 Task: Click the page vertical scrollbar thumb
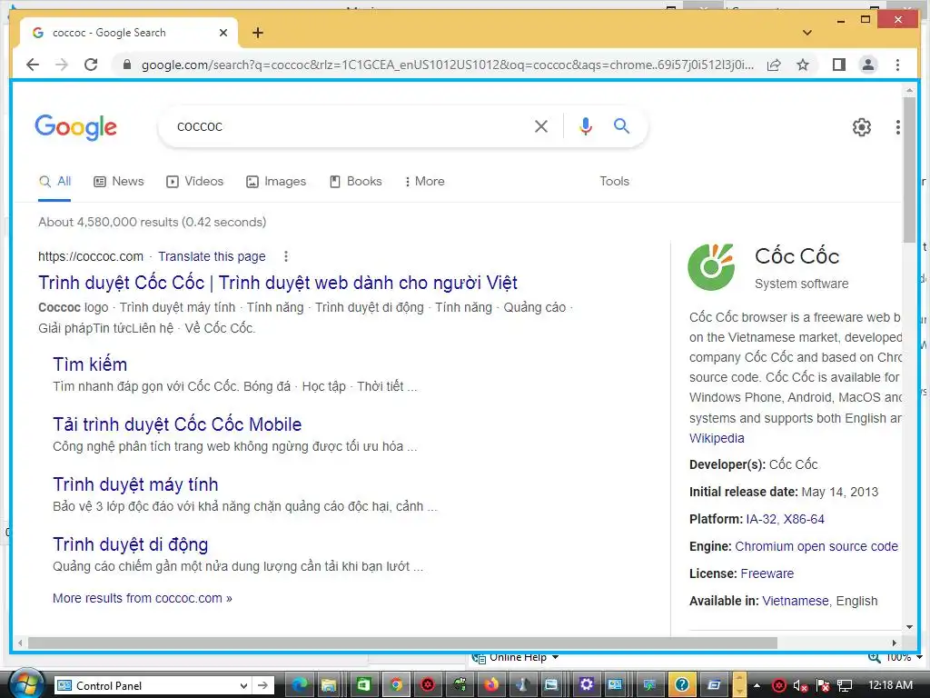coord(909,169)
